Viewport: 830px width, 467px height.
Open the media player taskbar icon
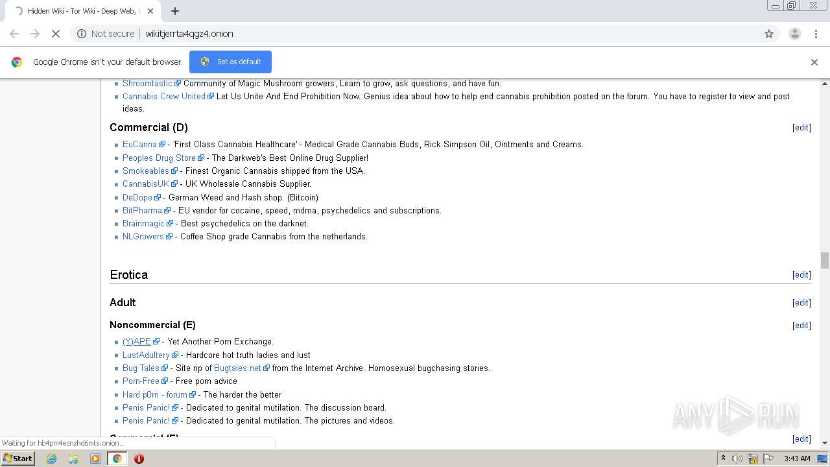pyautogui.click(x=95, y=459)
